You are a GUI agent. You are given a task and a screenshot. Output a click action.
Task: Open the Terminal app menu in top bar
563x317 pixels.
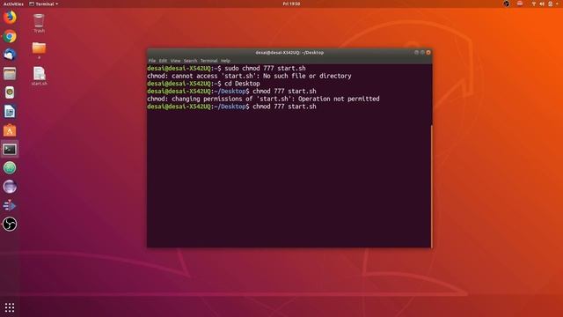click(x=44, y=4)
